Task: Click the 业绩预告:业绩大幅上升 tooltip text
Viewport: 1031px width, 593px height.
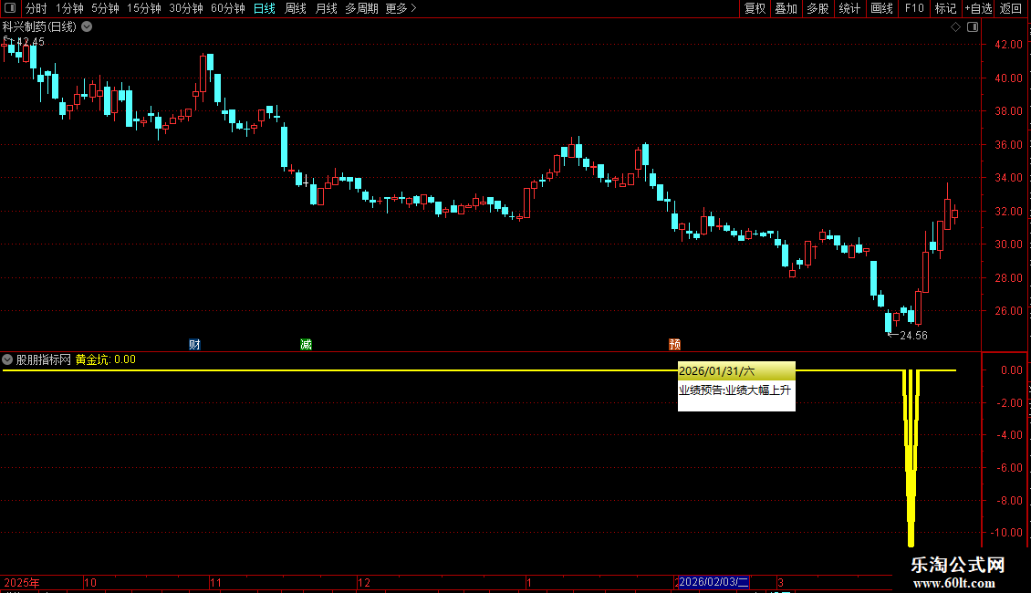Action: point(734,390)
